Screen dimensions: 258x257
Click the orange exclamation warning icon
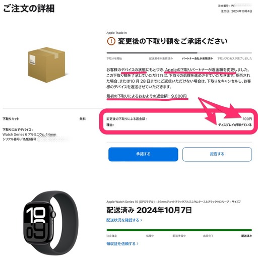click(111, 41)
